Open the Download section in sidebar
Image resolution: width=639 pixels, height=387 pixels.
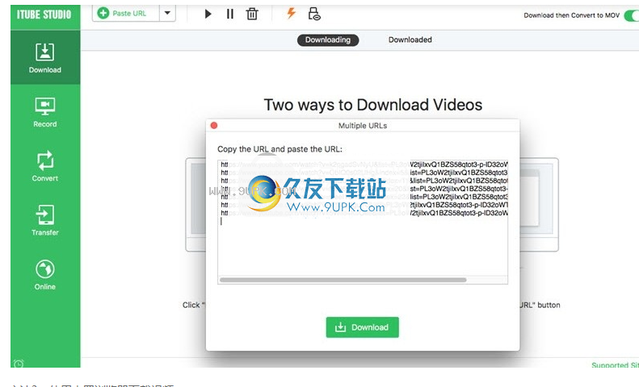pos(44,57)
